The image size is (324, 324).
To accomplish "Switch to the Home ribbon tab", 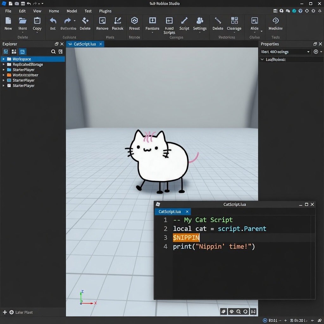I will point(54,11).
